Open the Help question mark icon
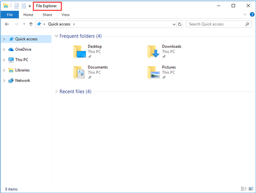 tap(252, 14)
